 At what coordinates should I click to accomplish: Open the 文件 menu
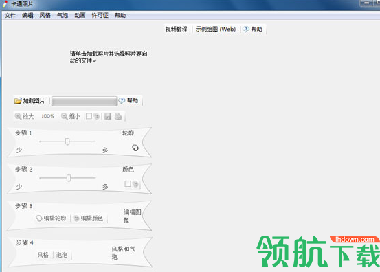coord(10,16)
